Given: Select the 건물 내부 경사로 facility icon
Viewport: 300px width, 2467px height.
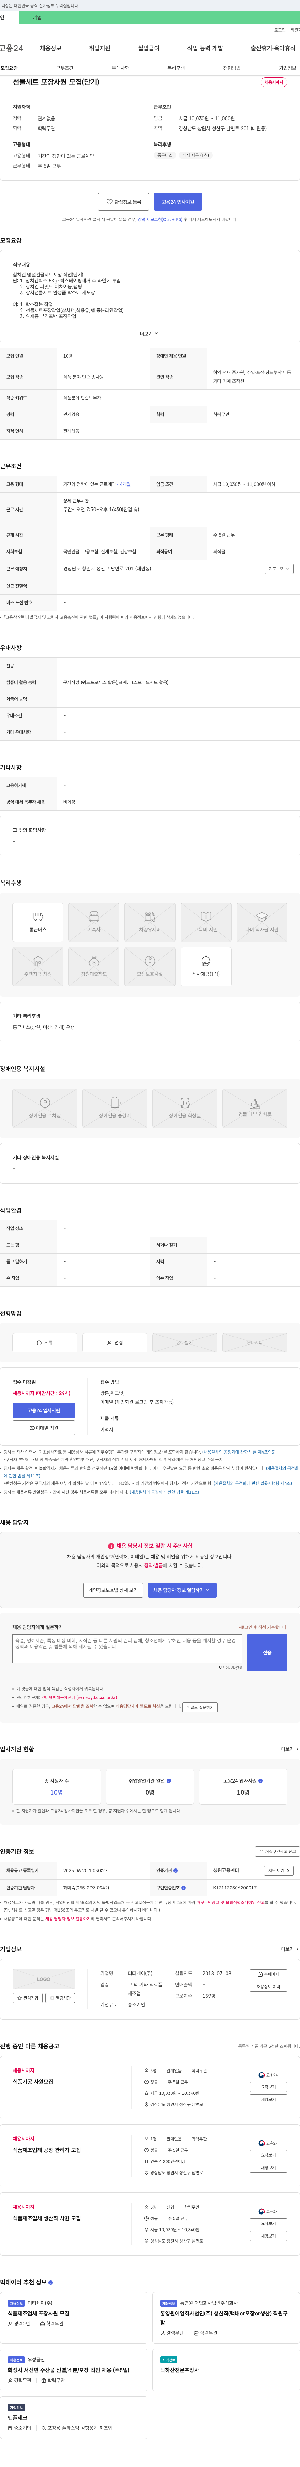Looking at the screenshot, I should pyautogui.click(x=255, y=1108).
